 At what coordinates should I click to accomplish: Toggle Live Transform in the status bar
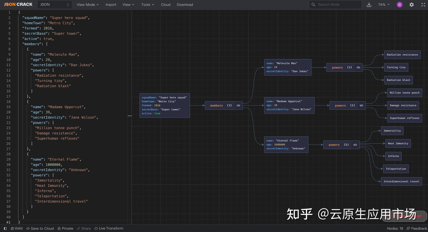[x=109, y=228]
